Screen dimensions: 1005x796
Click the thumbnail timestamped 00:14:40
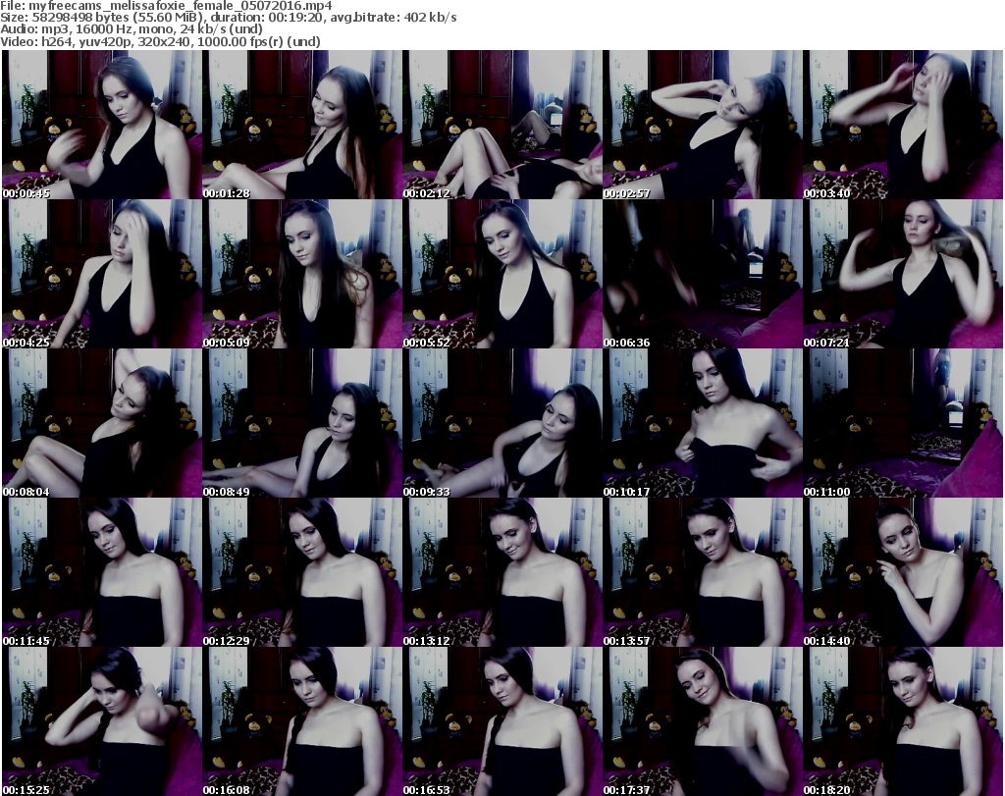click(903, 572)
